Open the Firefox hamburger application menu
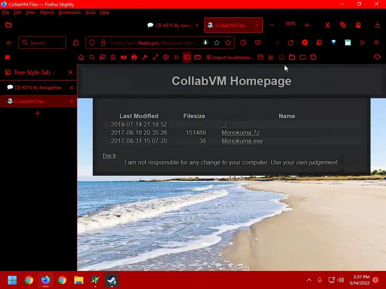 (377, 43)
